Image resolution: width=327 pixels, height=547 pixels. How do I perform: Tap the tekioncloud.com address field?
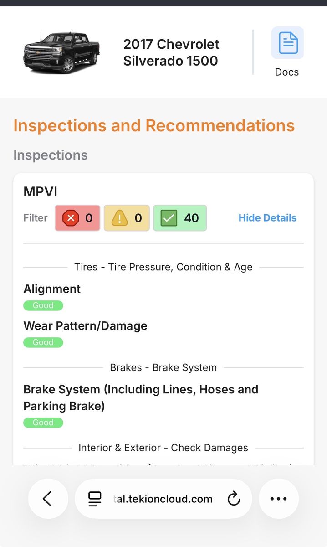click(x=163, y=499)
